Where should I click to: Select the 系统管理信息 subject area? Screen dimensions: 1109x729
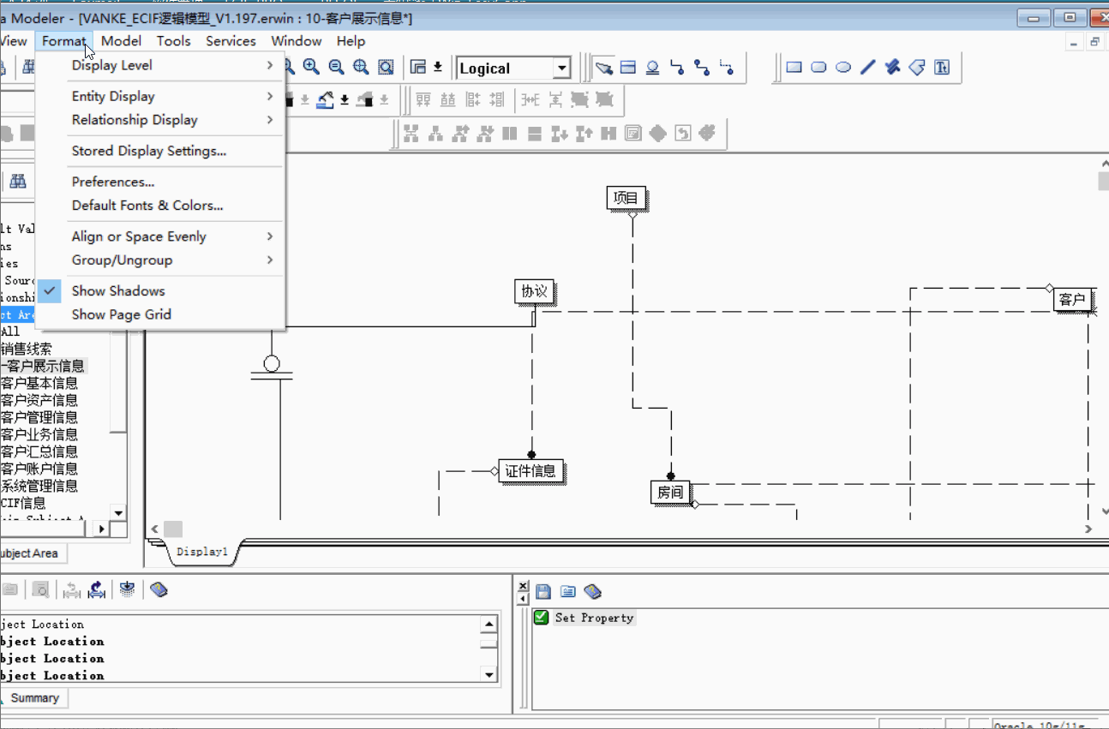pos(39,486)
